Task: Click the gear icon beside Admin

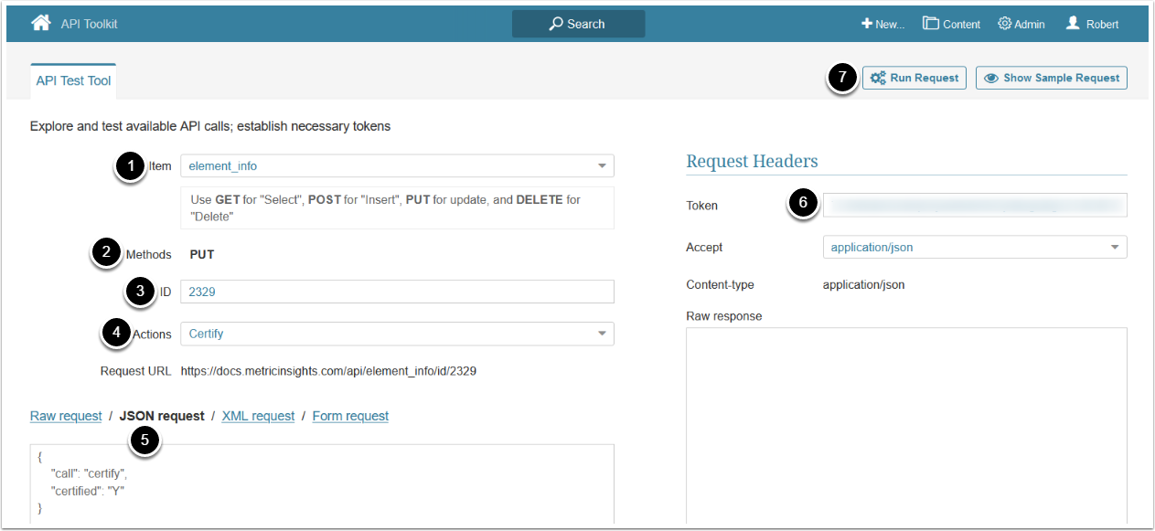Action: coord(1004,24)
